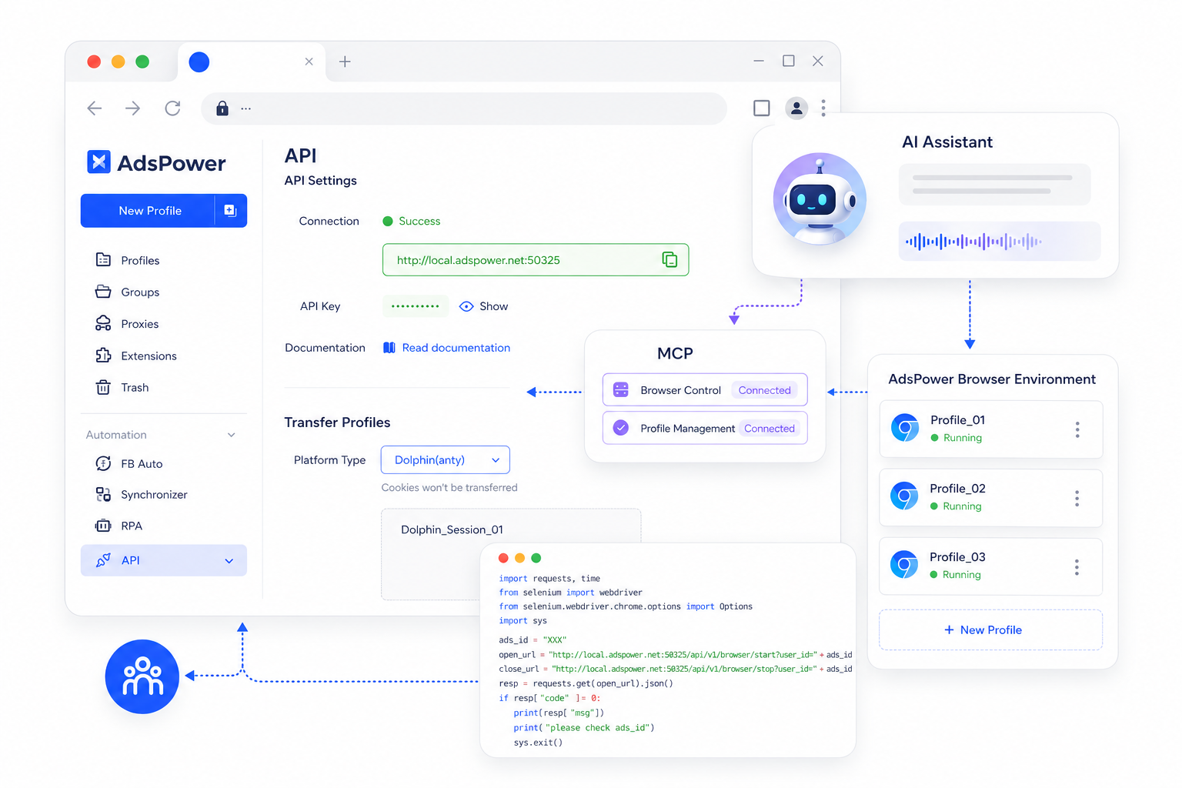Click the Trash bin icon

point(103,387)
